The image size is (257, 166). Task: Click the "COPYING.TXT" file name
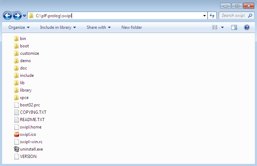click(x=33, y=112)
